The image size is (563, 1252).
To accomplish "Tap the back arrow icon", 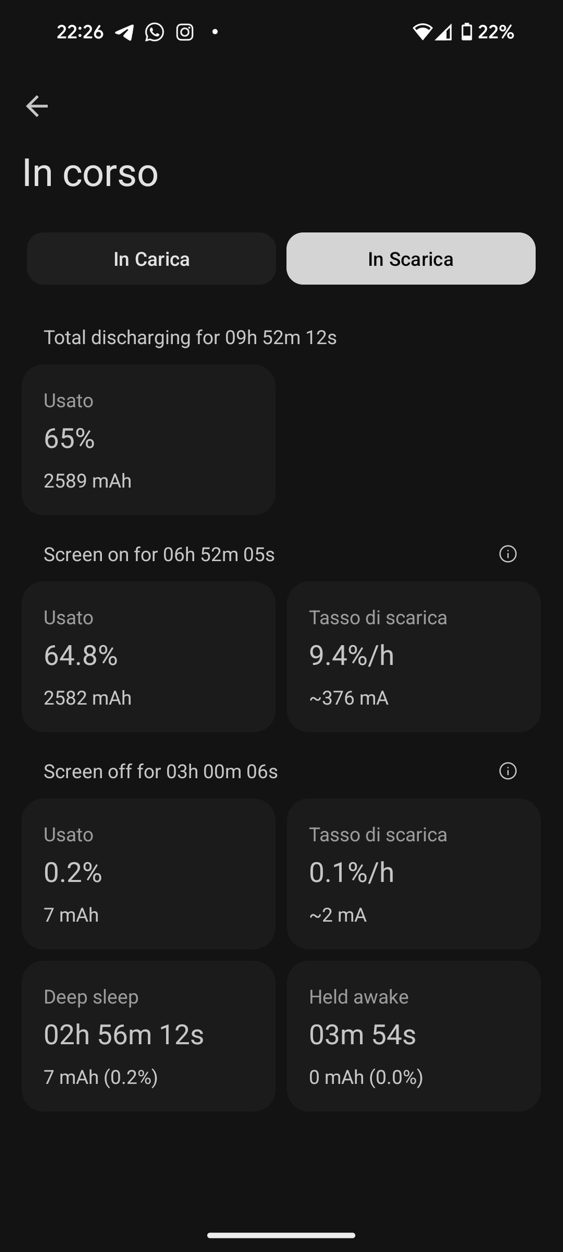I will pos(37,106).
